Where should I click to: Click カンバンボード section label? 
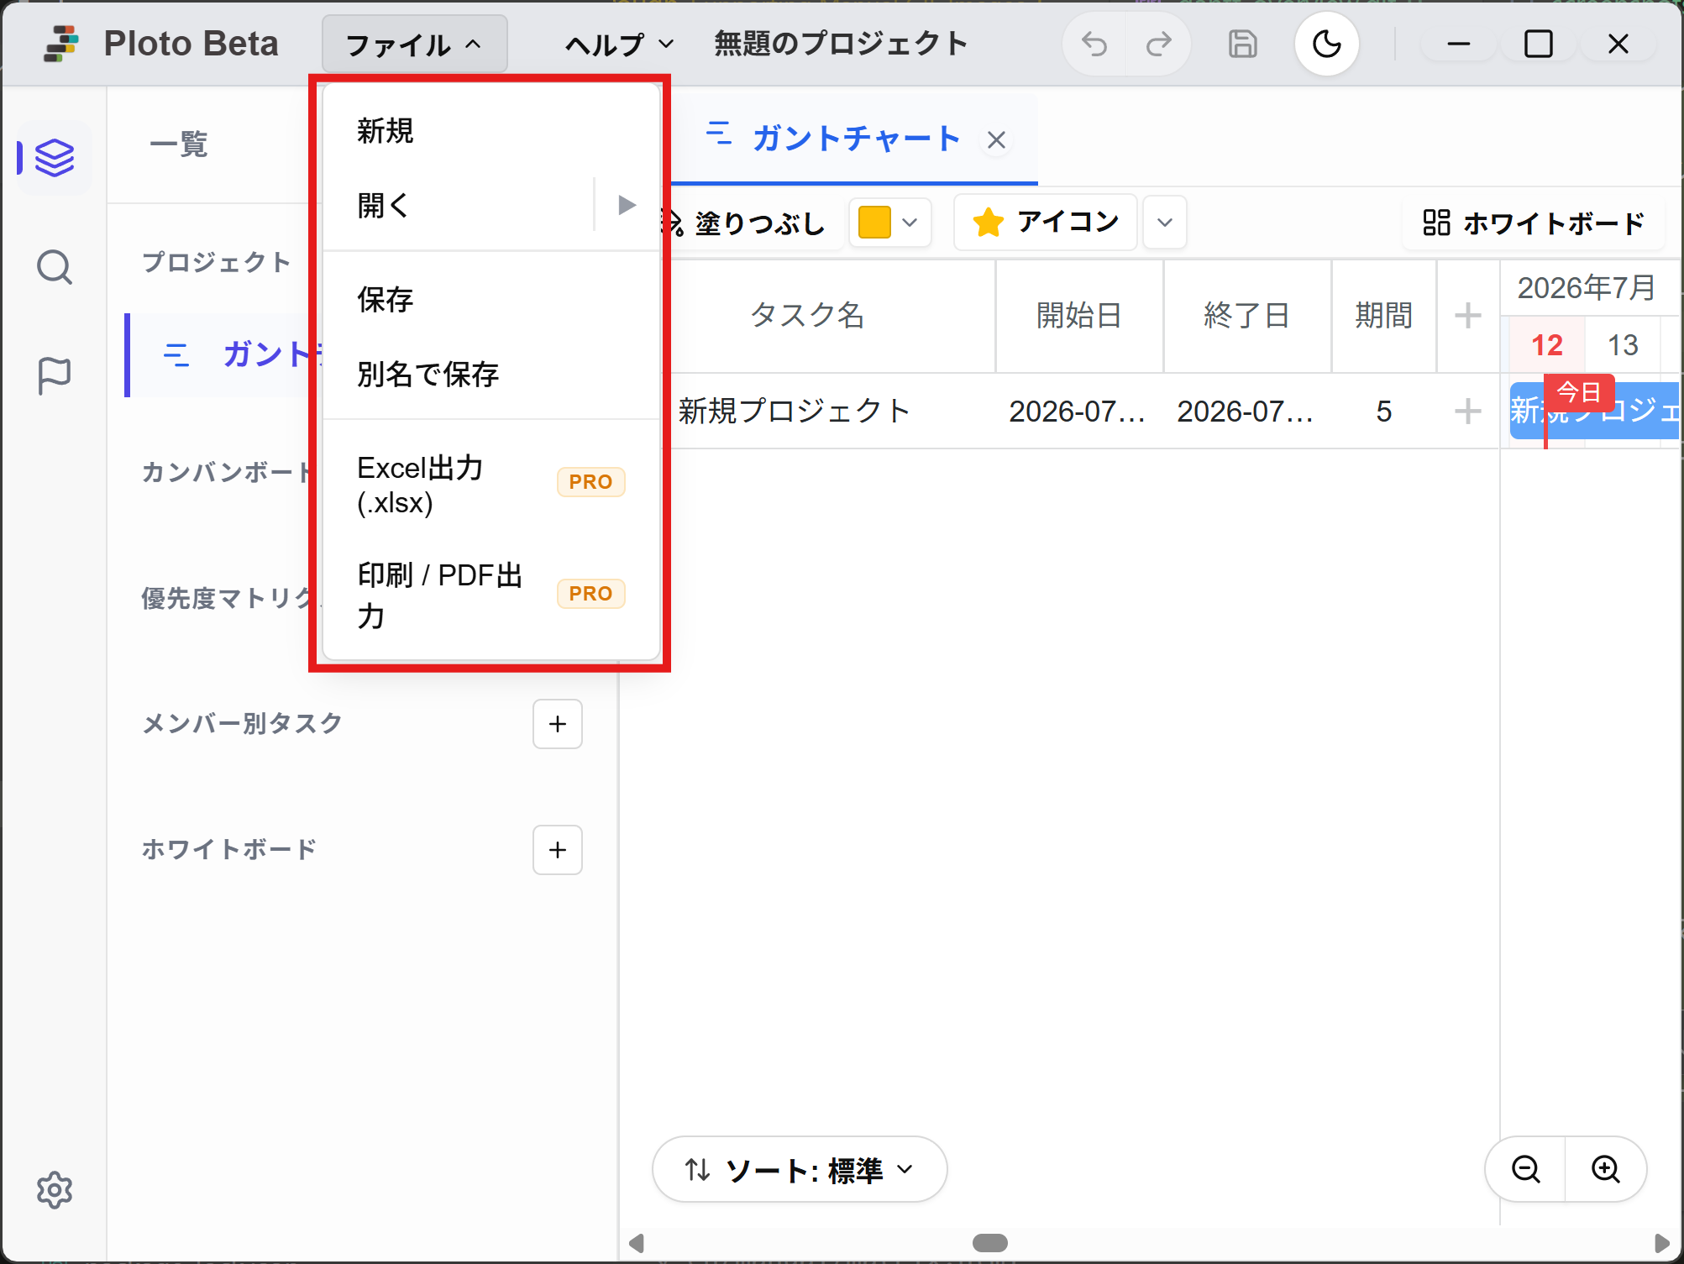coord(228,472)
